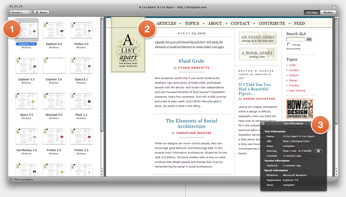Viewport: 346px width, 197px height.
Task: Open the Design topic link
Action: coord(293,80)
